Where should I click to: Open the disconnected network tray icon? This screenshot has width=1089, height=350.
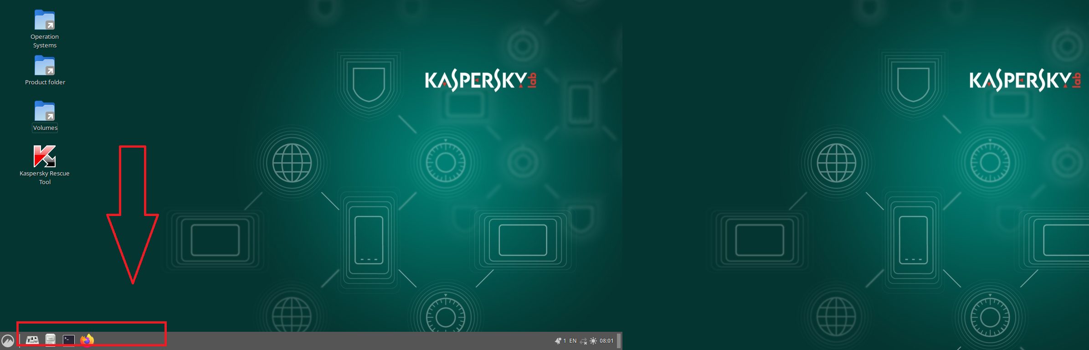tap(584, 341)
